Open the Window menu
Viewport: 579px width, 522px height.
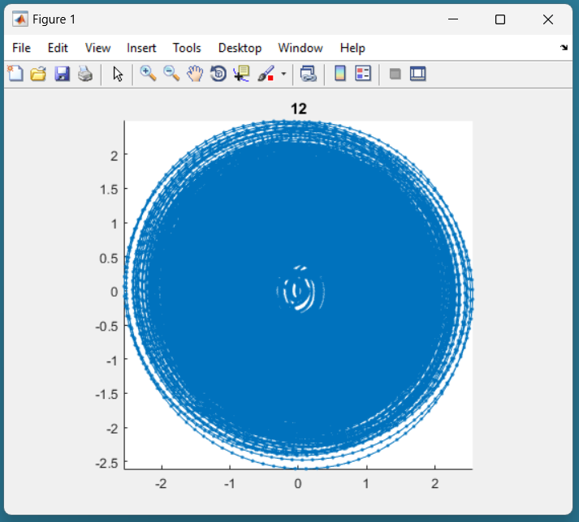tap(300, 48)
